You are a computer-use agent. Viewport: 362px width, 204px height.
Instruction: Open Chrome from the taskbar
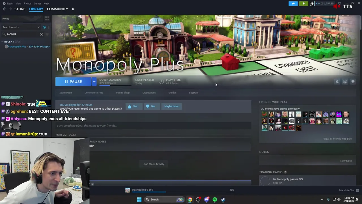pos(190,199)
